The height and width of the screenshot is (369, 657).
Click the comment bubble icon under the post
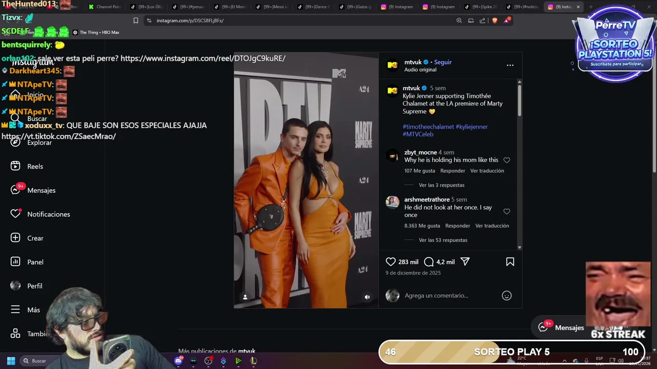coord(429,262)
